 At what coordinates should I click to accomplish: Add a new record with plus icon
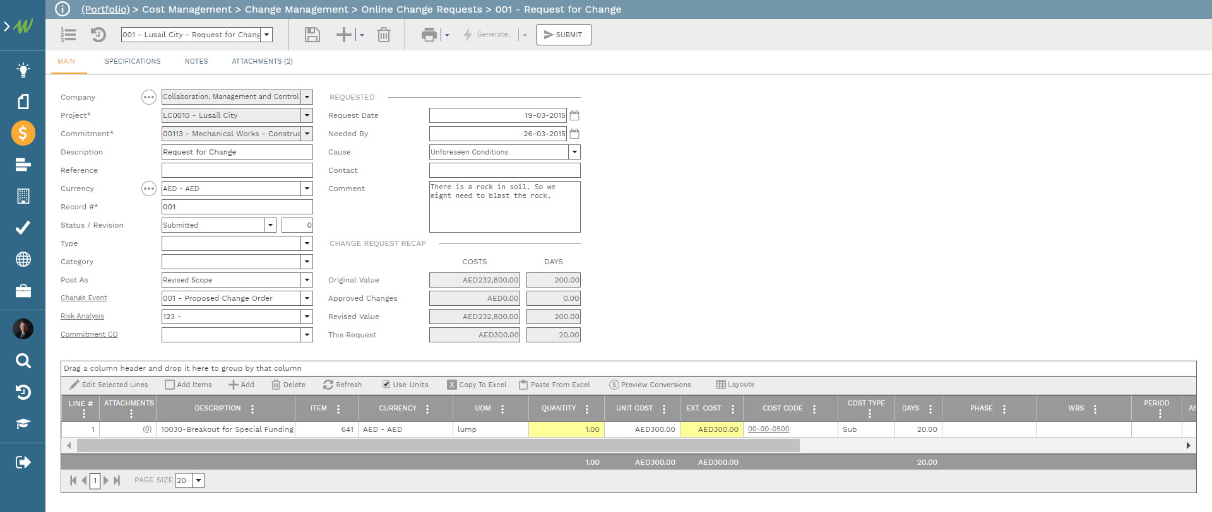coord(344,35)
